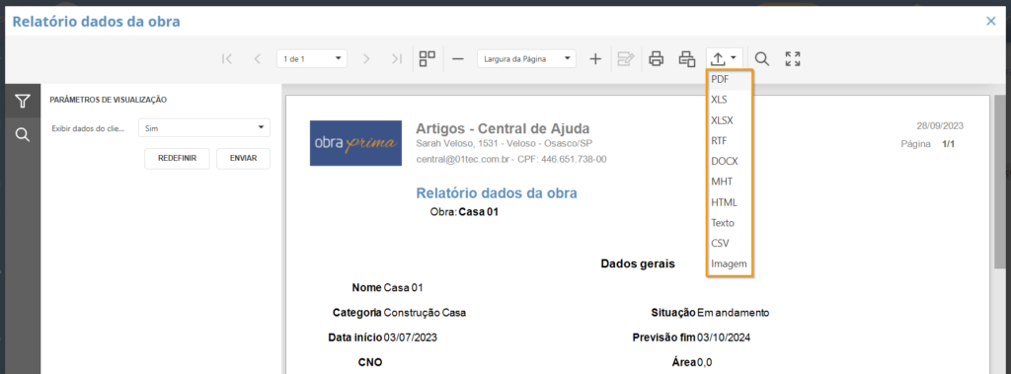Open search via toolbar magnifier icon
Viewport: 1011px width, 374px height.
762,58
